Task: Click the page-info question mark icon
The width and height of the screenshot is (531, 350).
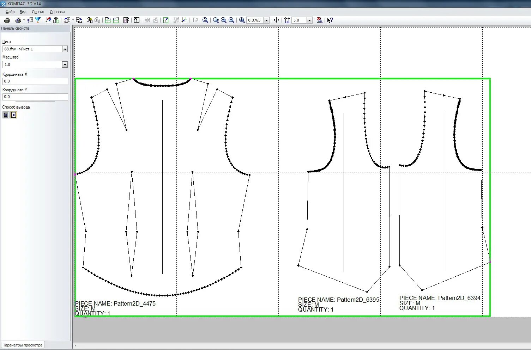Action: (x=30, y=20)
